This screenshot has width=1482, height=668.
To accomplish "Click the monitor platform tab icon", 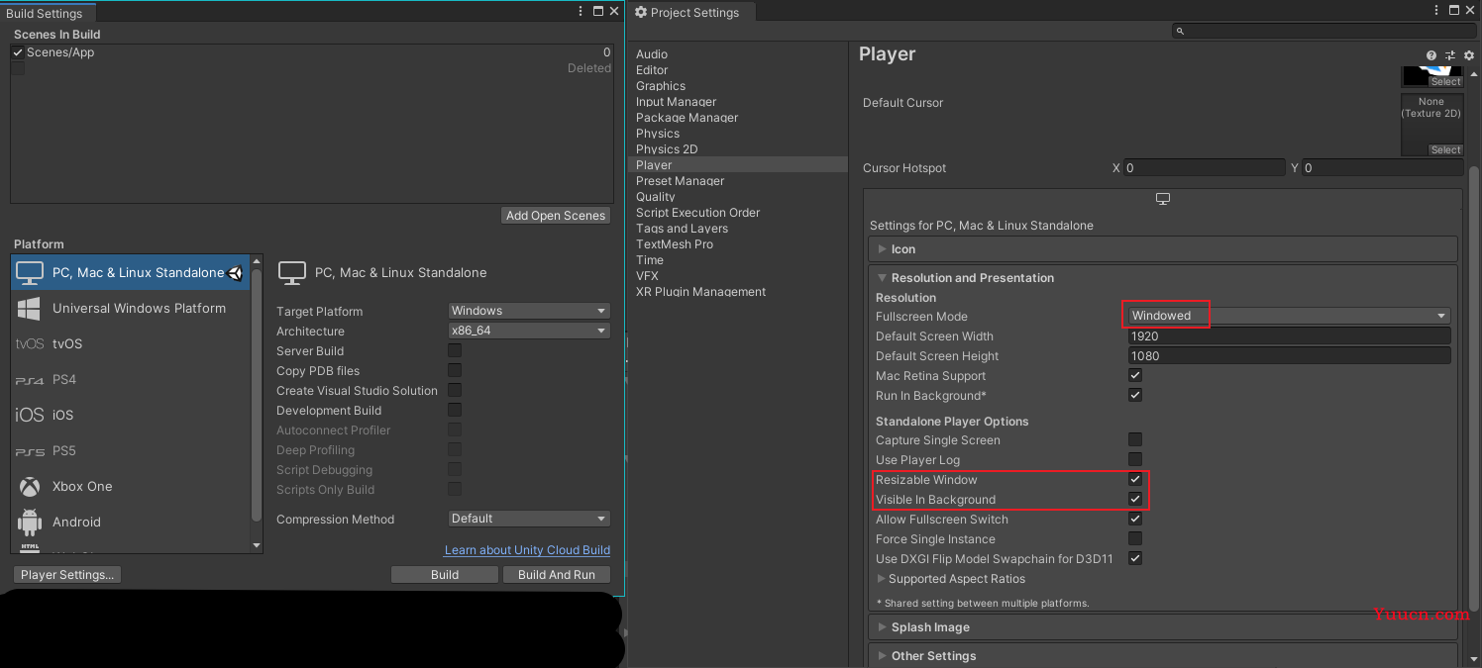I will click(x=1163, y=199).
